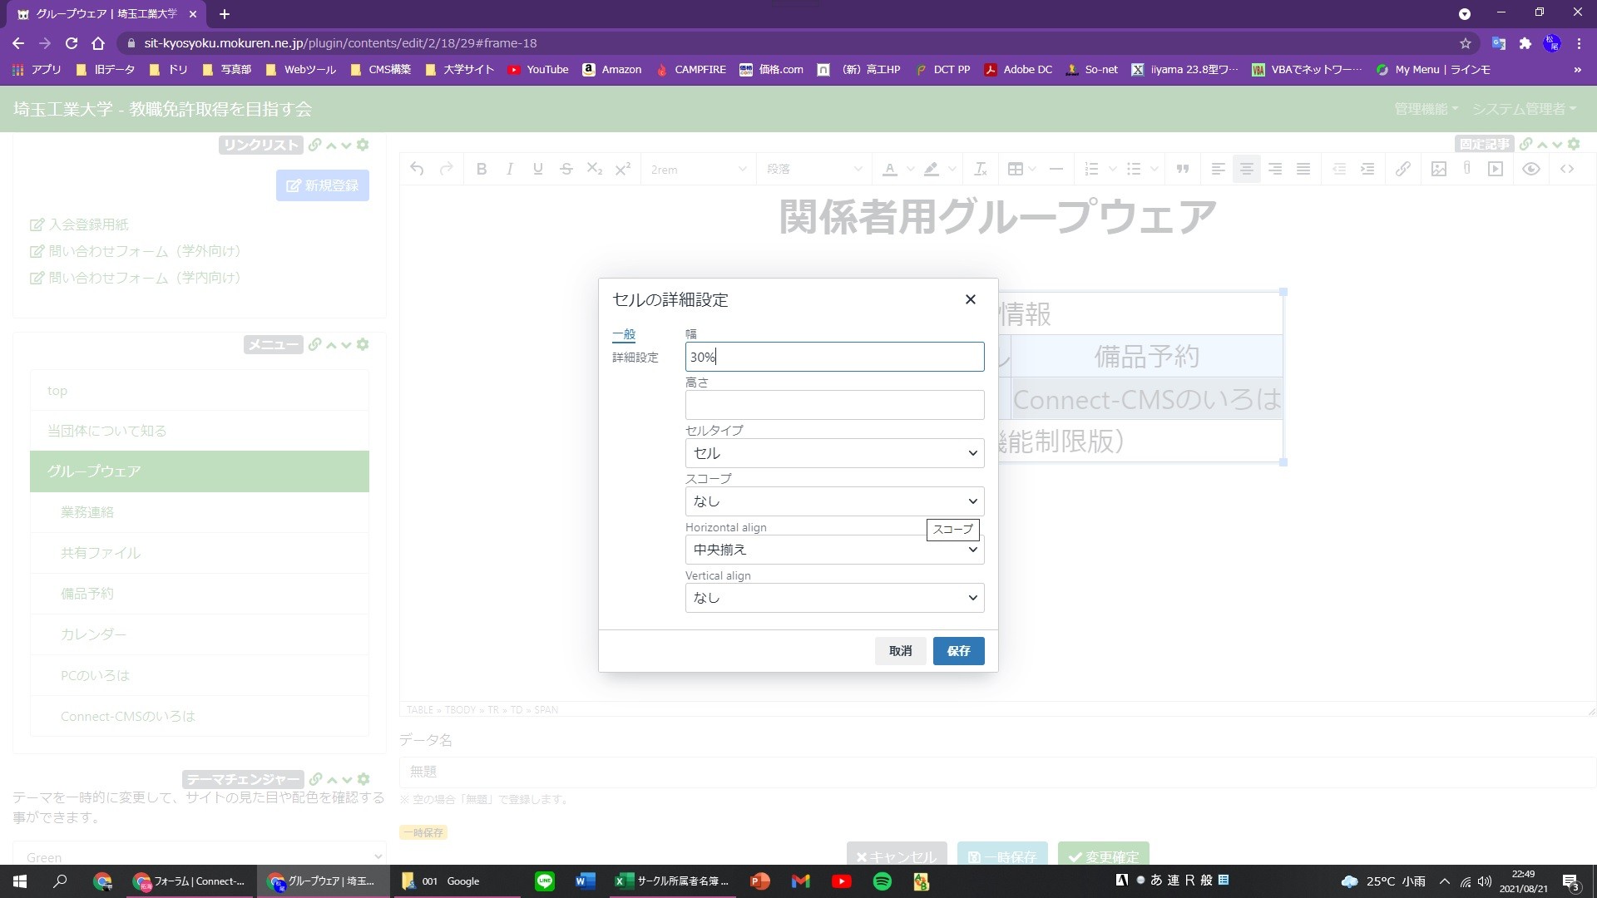Click the 取消 button to cancel

click(x=901, y=651)
